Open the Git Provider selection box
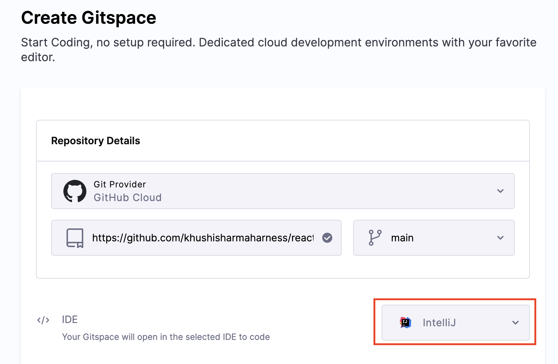Screen dimensions: 558x364 (x=283, y=191)
